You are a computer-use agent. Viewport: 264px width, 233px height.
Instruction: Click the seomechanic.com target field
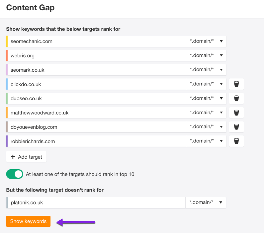click(97, 41)
